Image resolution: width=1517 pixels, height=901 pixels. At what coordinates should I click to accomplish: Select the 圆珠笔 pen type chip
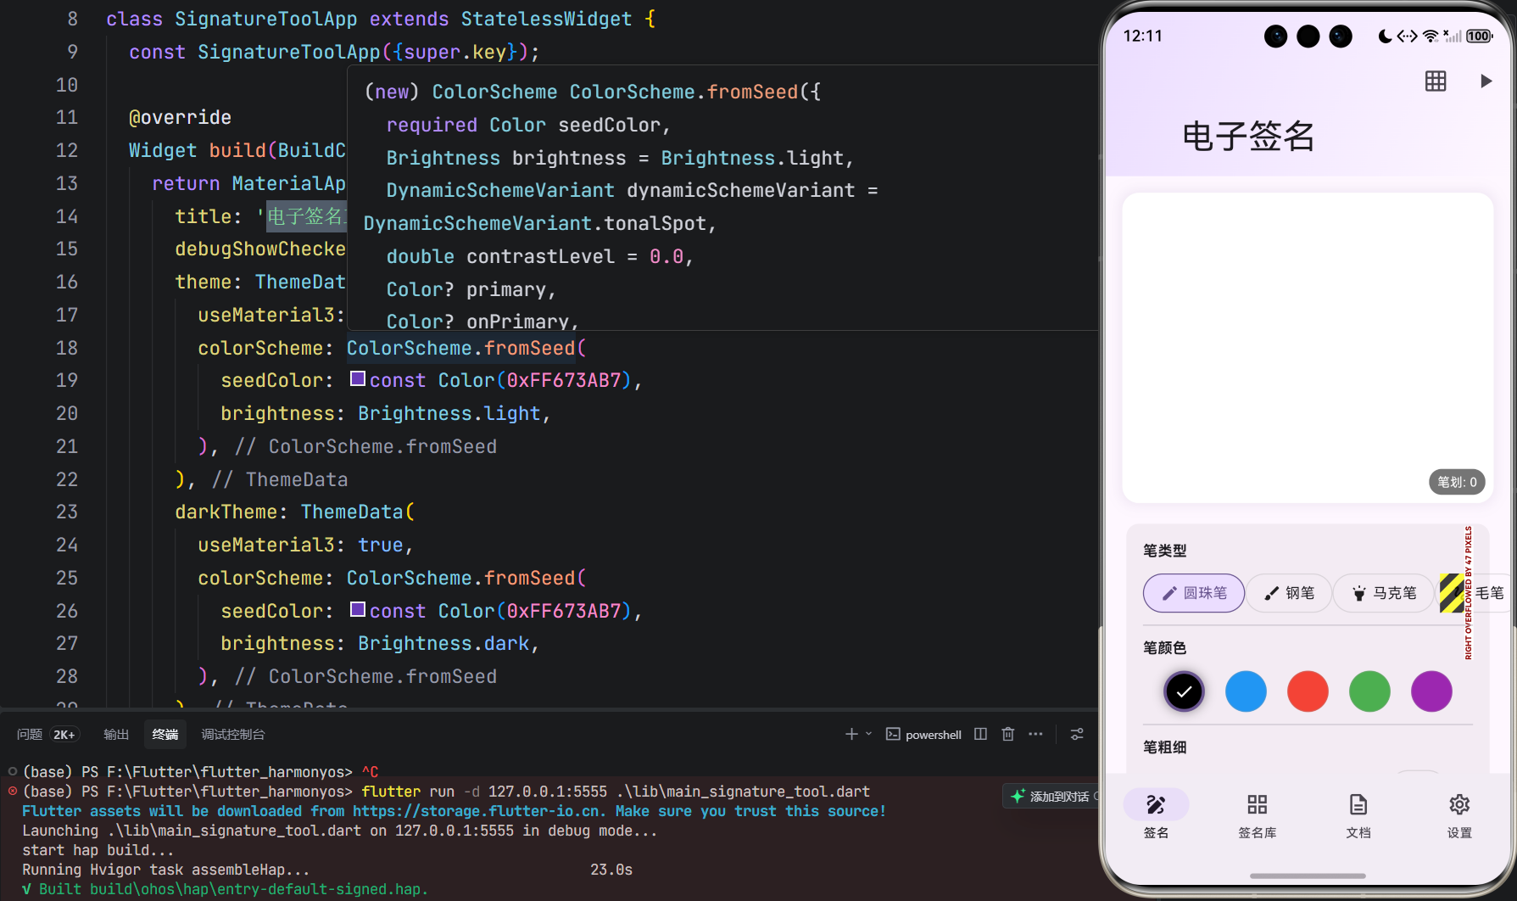1194,593
